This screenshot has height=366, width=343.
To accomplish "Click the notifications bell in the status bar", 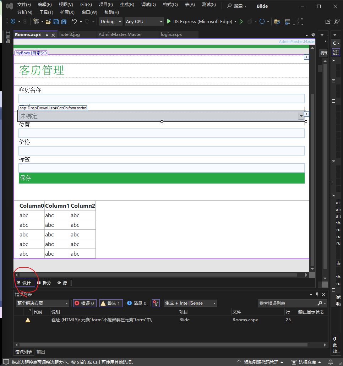I will 331,362.
